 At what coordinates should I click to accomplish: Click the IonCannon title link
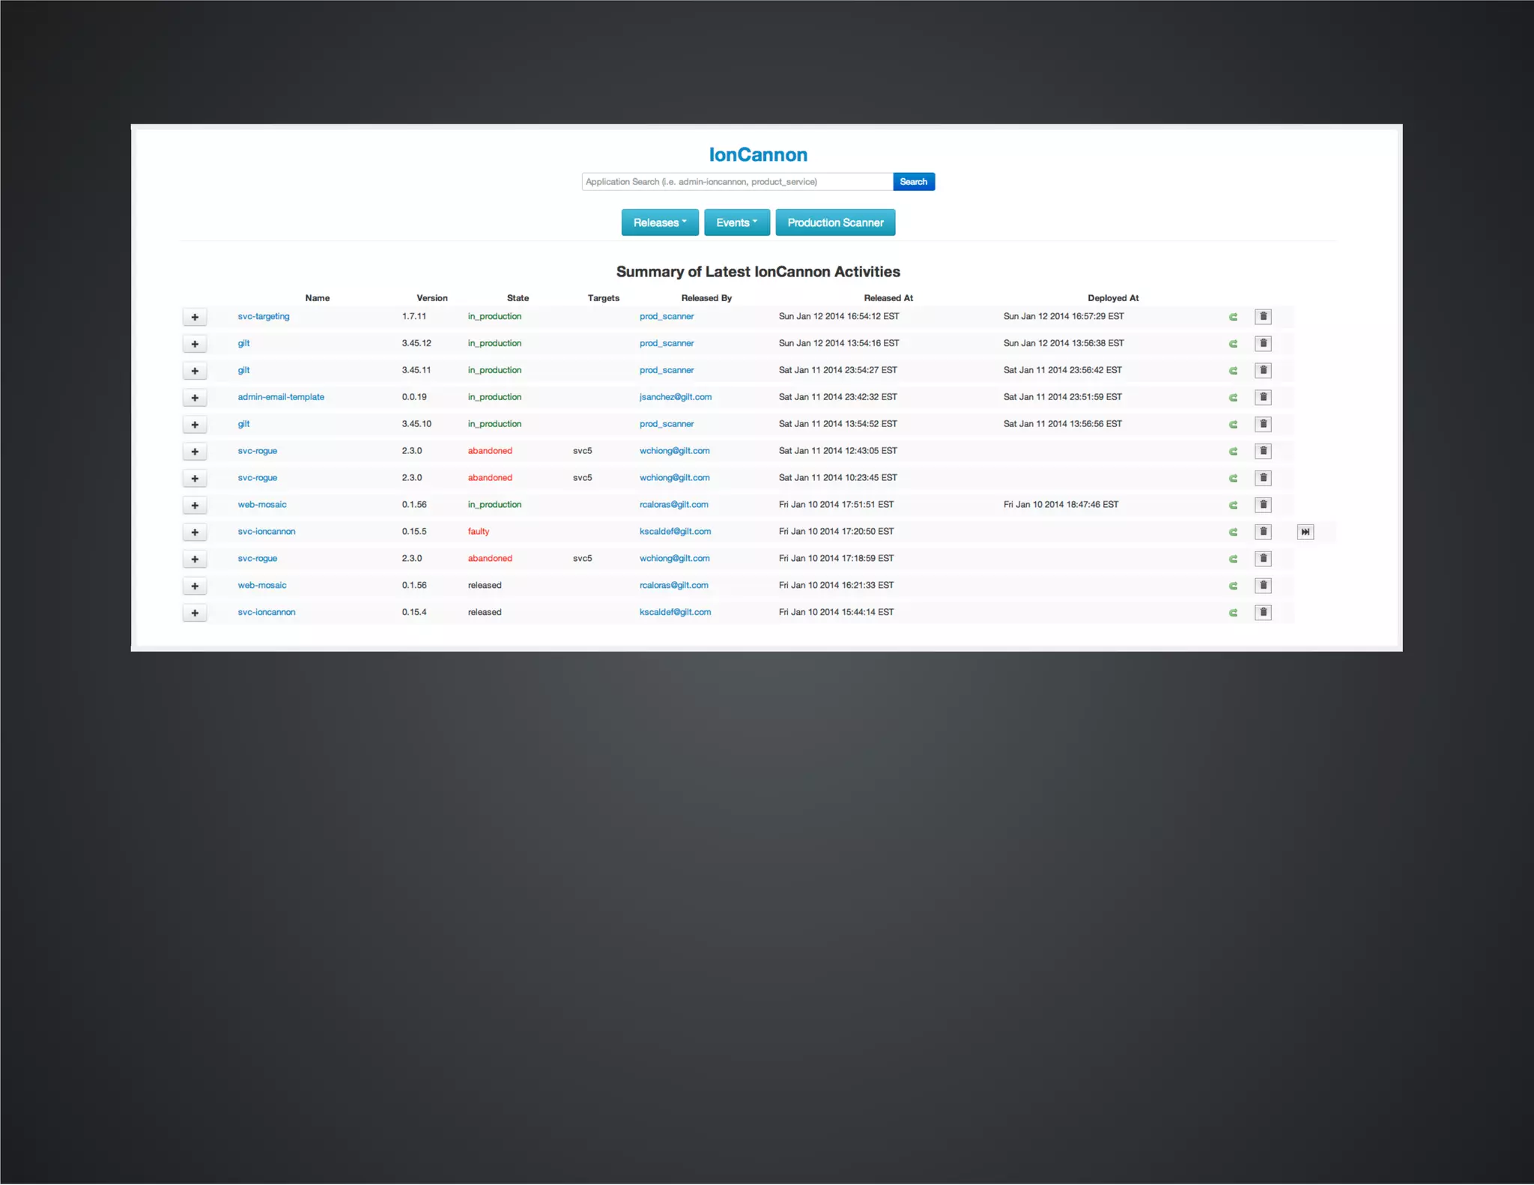(x=758, y=155)
